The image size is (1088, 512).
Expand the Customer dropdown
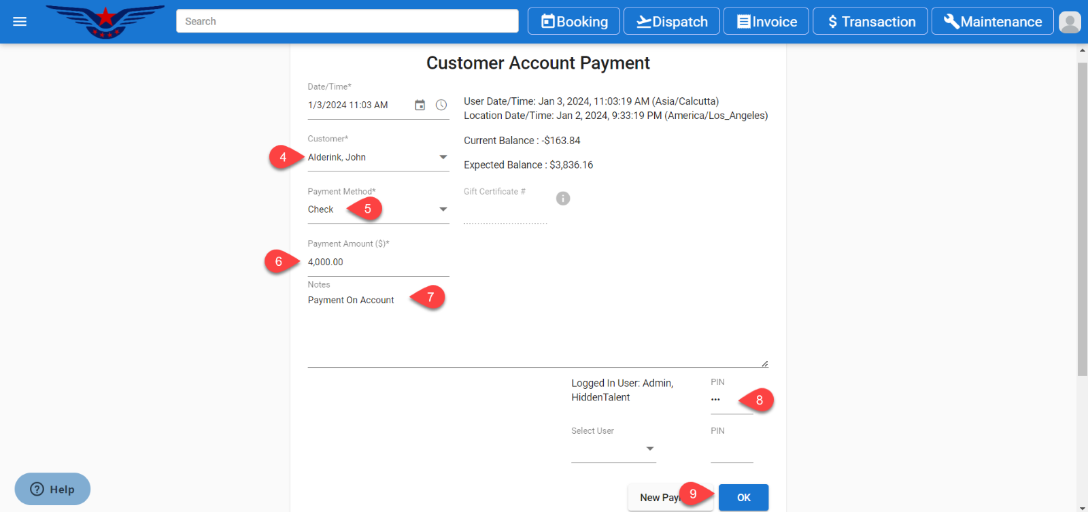[x=443, y=157]
